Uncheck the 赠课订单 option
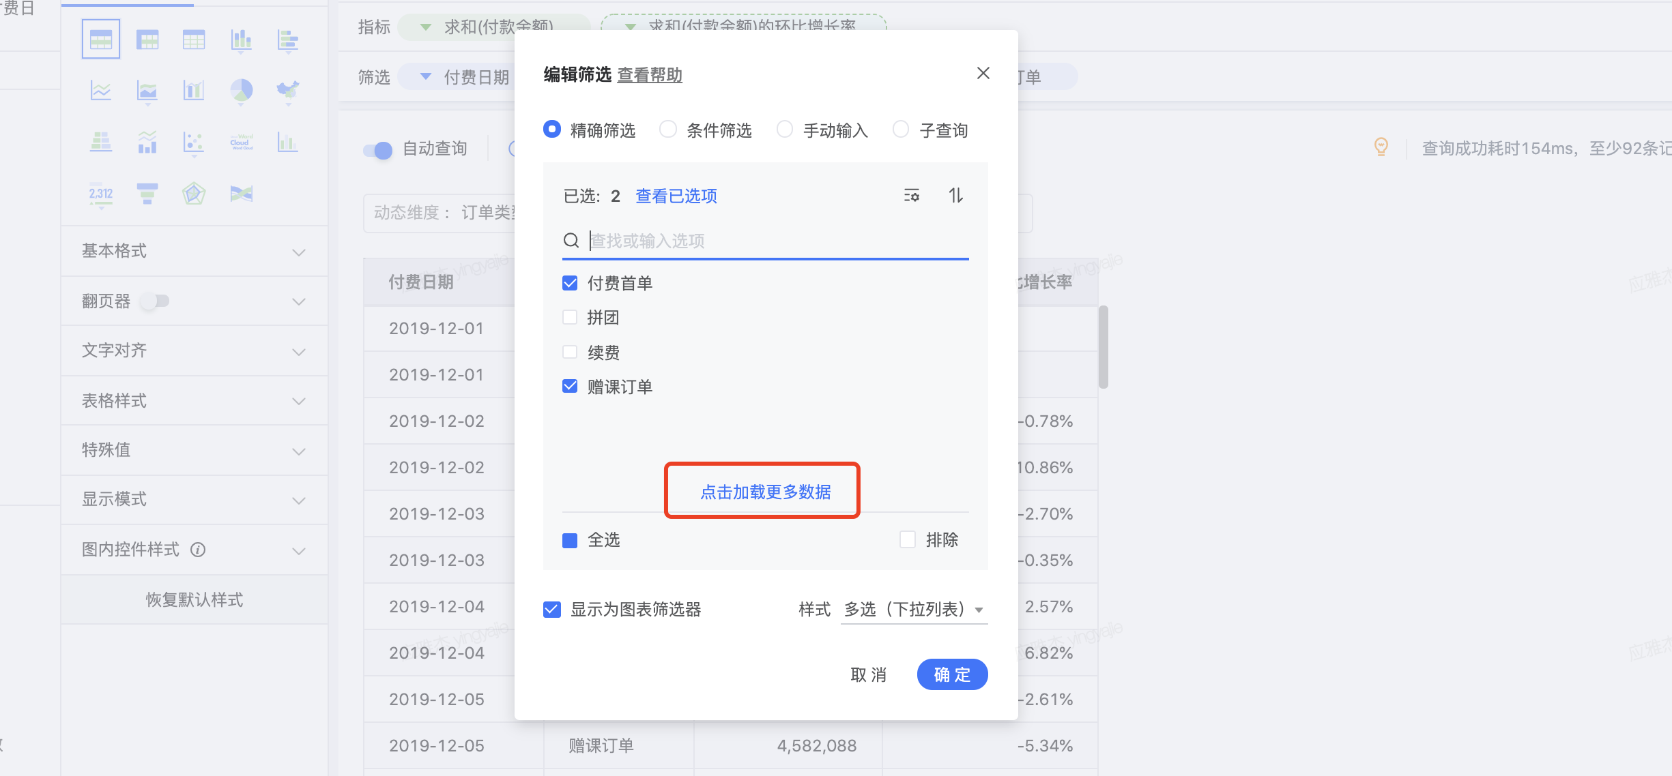 tap(570, 387)
